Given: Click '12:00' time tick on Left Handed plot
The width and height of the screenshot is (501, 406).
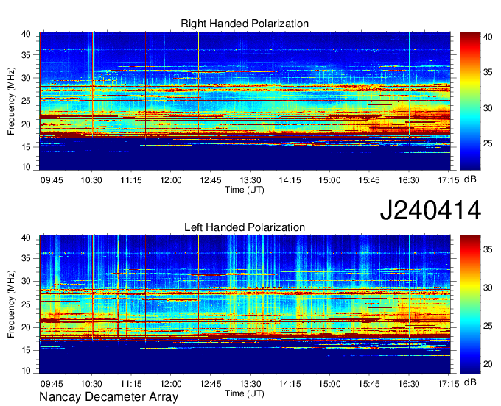Looking at the screenshot, I should 171,384.
